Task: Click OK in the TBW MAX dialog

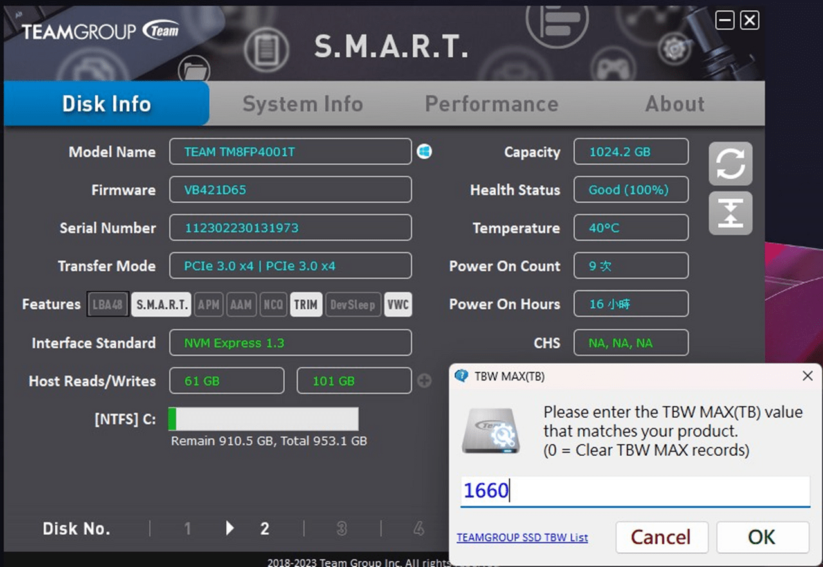Action: tap(763, 537)
